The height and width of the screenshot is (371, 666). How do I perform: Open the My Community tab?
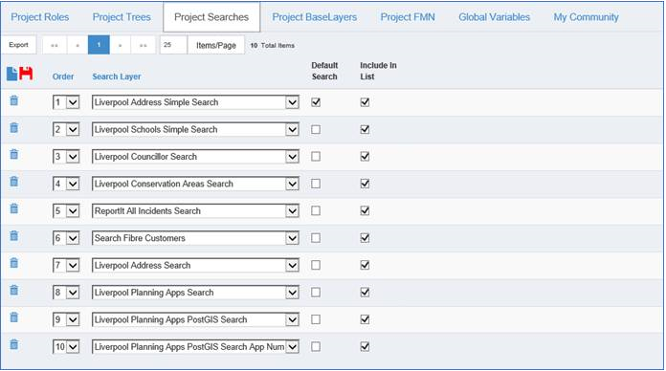click(587, 17)
